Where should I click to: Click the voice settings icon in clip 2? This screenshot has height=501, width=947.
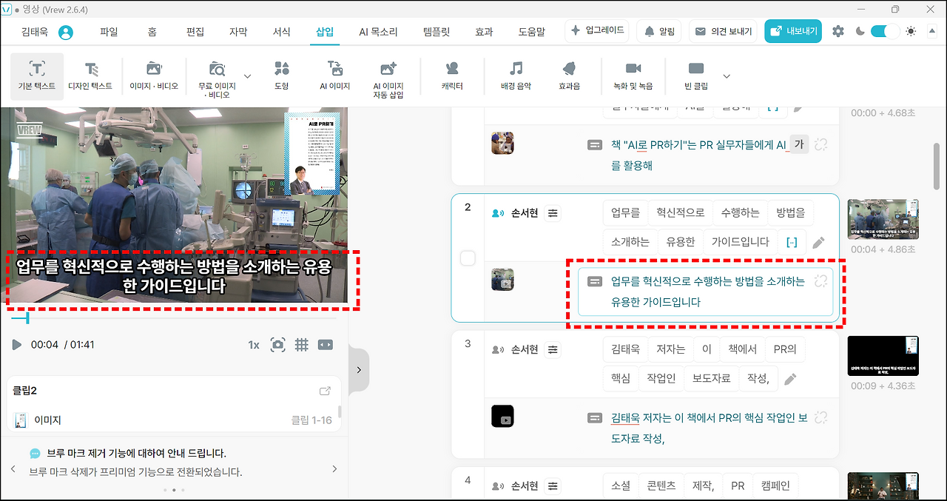pyautogui.click(x=553, y=213)
